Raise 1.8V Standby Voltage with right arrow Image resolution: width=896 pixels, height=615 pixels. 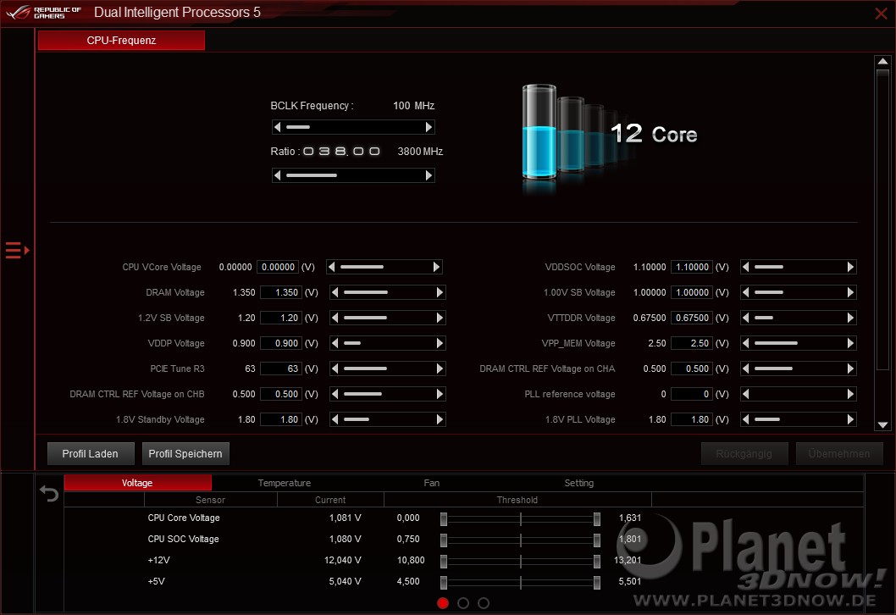click(x=440, y=419)
